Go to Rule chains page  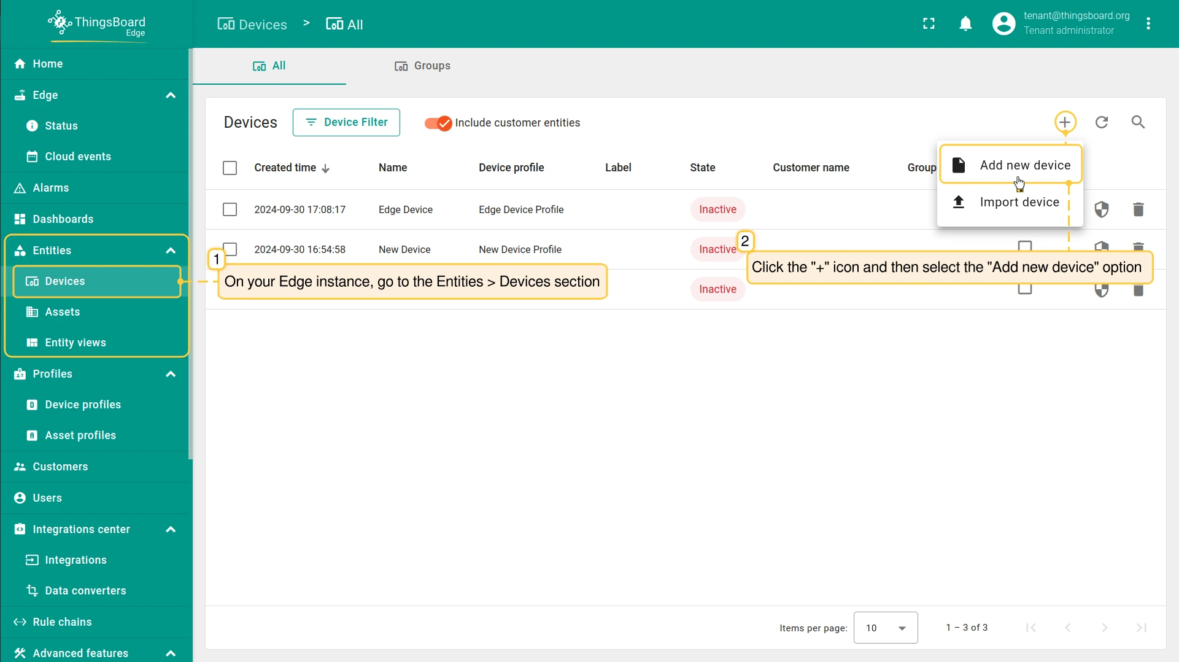(62, 622)
